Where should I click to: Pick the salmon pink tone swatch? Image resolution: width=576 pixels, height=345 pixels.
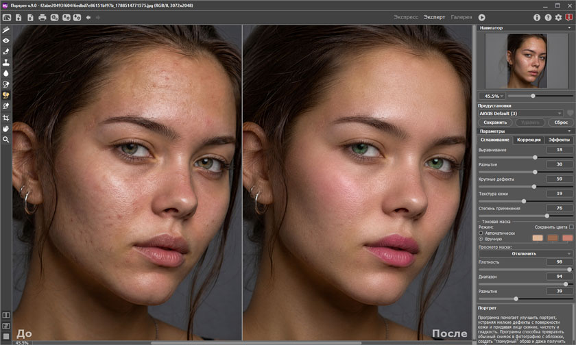point(568,238)
